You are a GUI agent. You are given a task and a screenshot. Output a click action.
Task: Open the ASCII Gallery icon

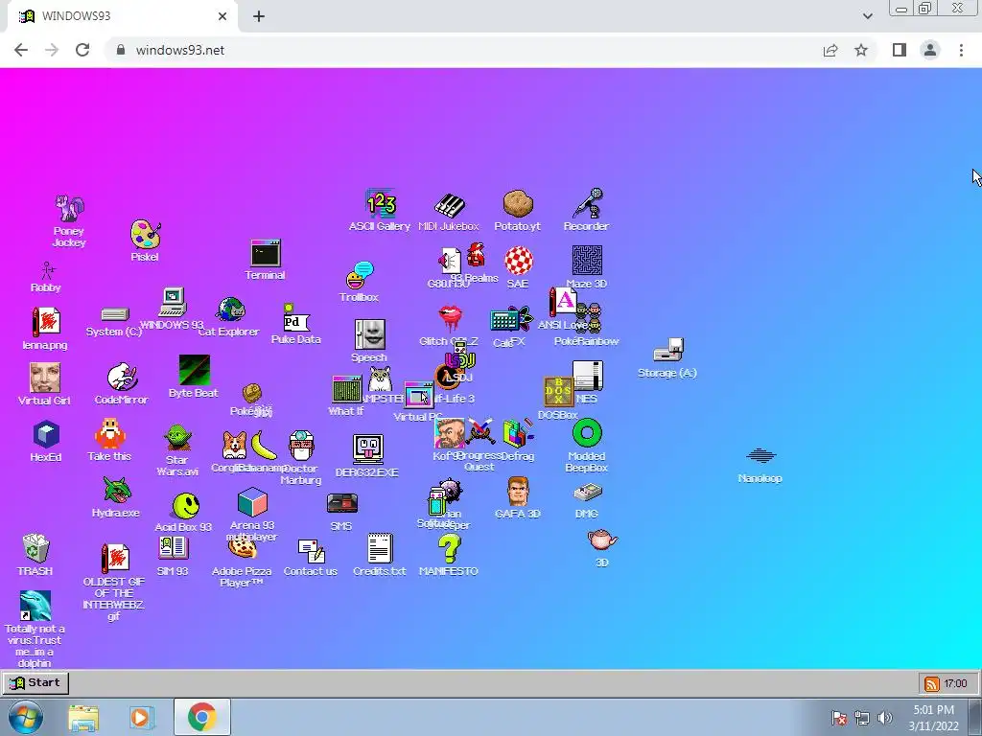[x=381, y=204]
